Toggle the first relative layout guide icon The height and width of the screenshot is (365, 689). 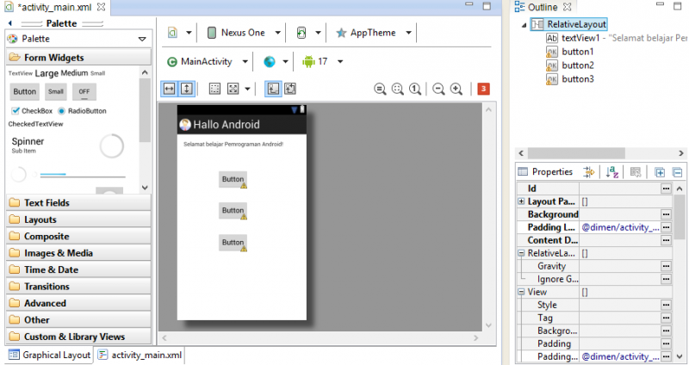[x=273, y=89]
